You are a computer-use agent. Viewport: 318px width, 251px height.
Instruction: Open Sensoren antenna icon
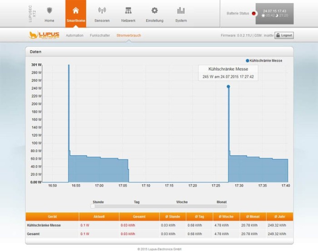coord(102,10)
